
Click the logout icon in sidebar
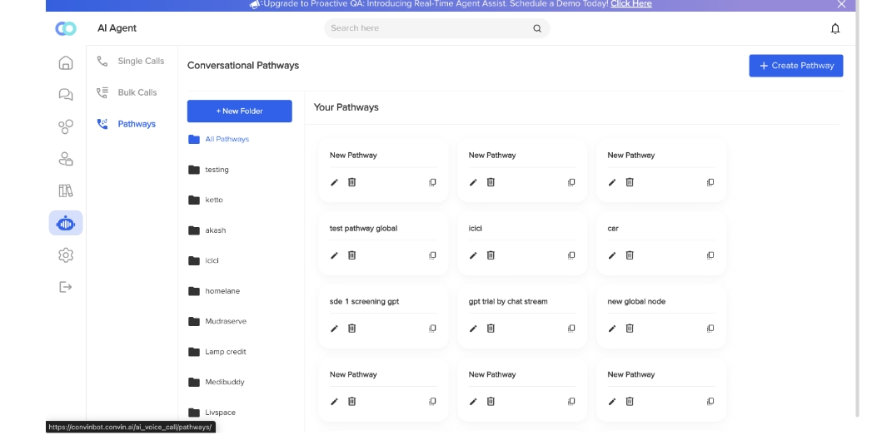pos(66,287)
